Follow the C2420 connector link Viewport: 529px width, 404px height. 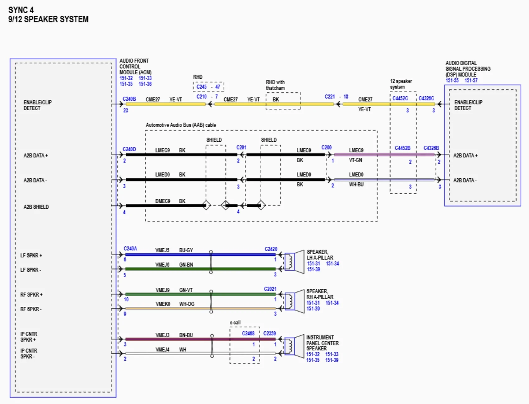[x=271, y=249]
